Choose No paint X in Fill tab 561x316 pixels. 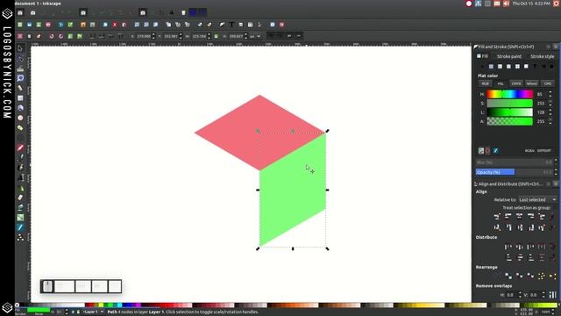pyautogui.click(x=482, y=67)
